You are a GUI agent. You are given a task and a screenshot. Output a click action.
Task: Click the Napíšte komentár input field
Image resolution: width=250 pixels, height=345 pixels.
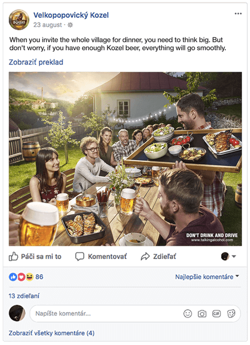[135, 313]
